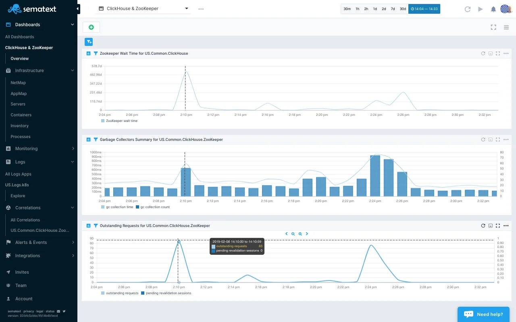The image size is (516, 322).
Task: Collapse the Infrastructure sidebar section
Action: pyautogui.click(x=73, y=70)
